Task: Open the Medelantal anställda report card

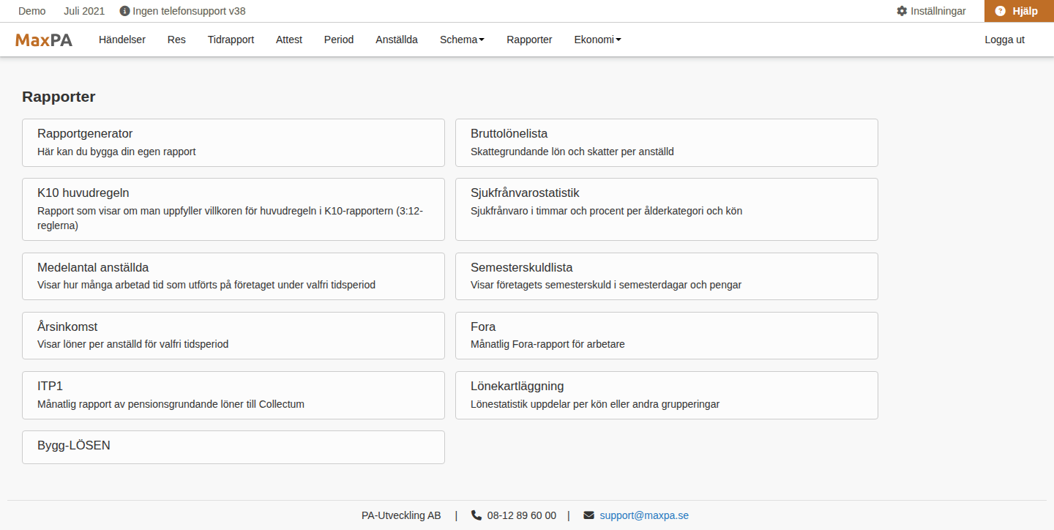Action: (233, 276)
